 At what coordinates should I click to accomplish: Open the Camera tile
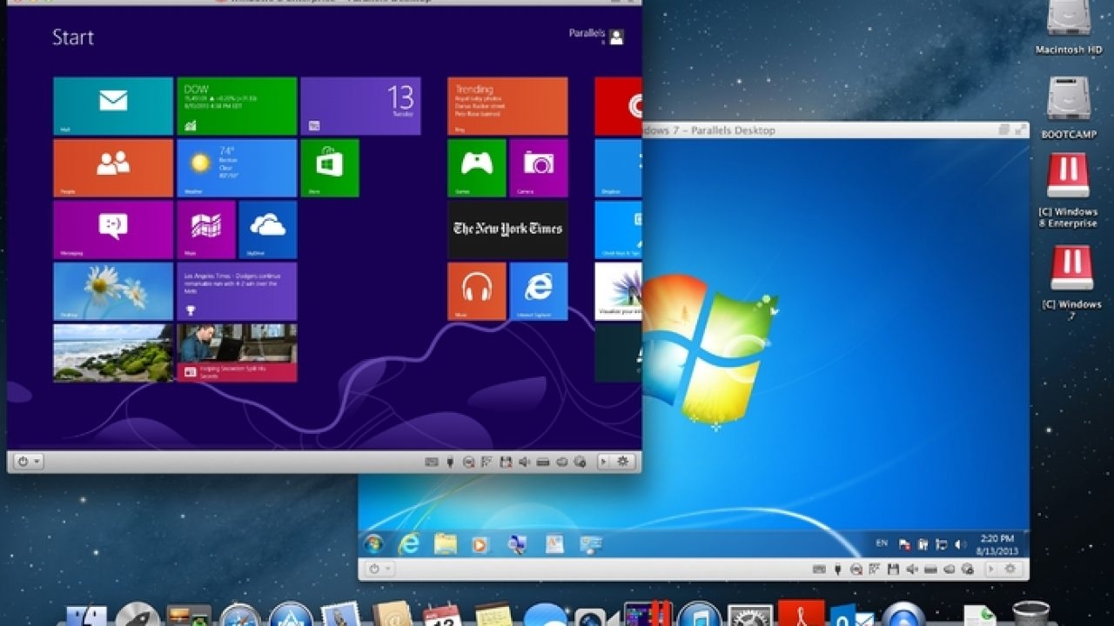click(539, 168)
